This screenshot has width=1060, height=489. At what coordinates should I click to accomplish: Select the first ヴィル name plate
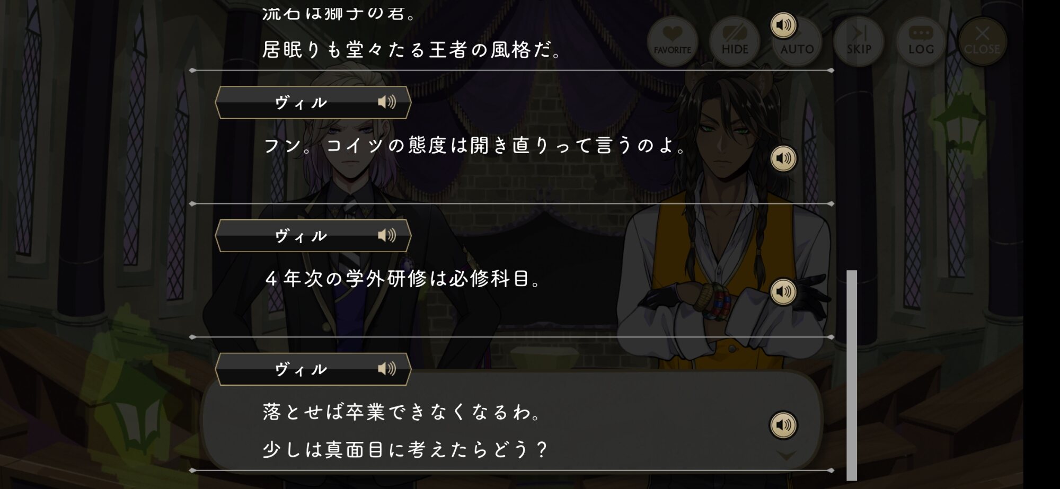click(x=313, y=102)
